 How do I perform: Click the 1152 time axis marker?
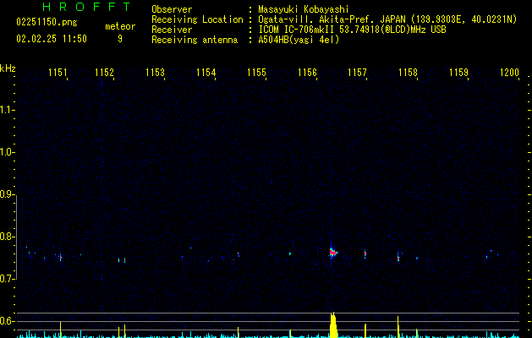[x=104, y=73]
